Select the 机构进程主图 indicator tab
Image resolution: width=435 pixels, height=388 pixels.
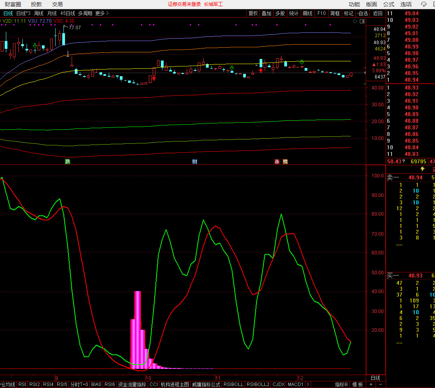point(175,384)
